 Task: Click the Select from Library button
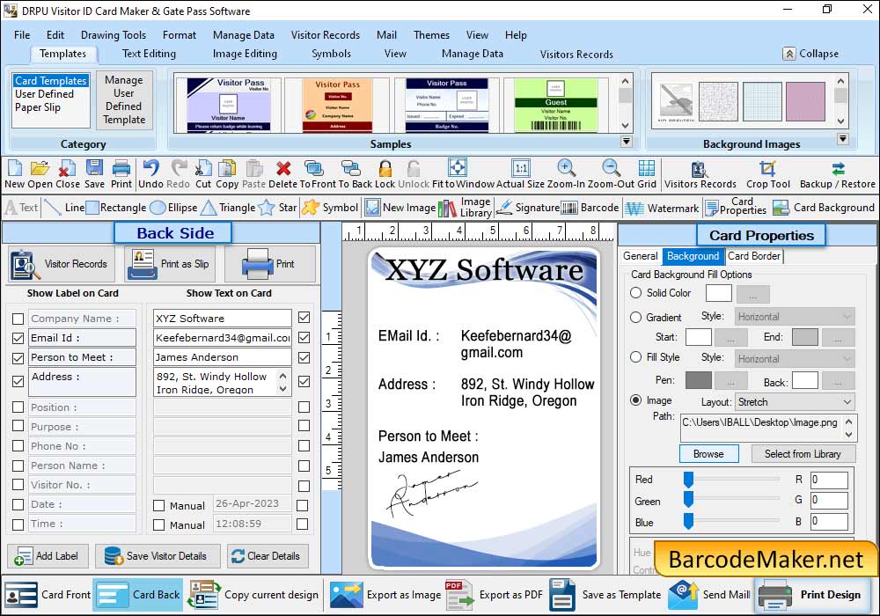[802, 454]
